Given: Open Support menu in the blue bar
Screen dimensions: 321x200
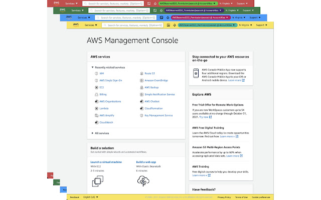Looking at the screenshot, I should click(x=255, y=17).
